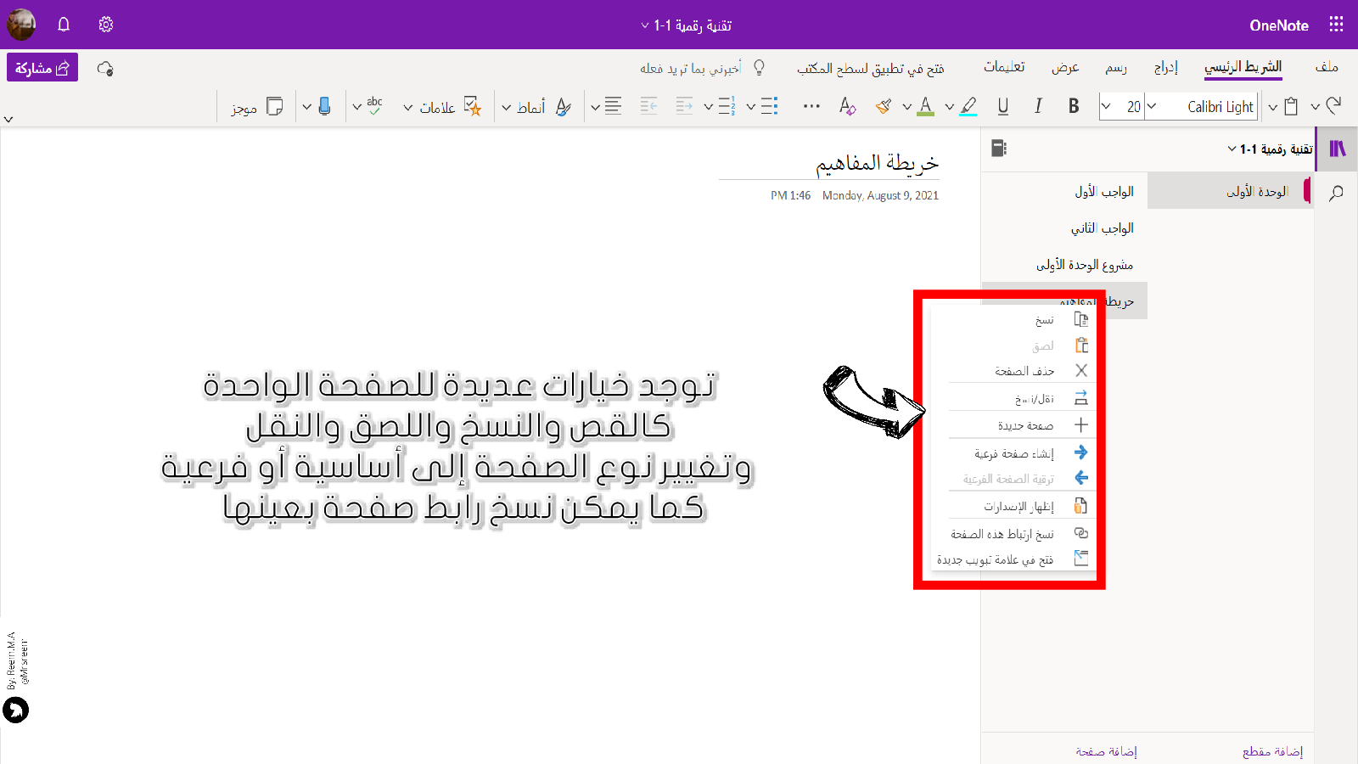Toggle underline formatting
This screenshot has height=764, width=1358.
tap(1002, 106)
